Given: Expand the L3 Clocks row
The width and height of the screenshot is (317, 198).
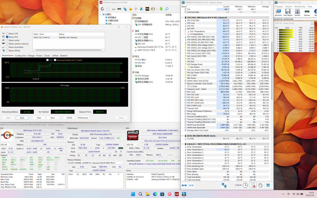Looking at the screenshot, I should pyautogui.click(x=185, y=86).
